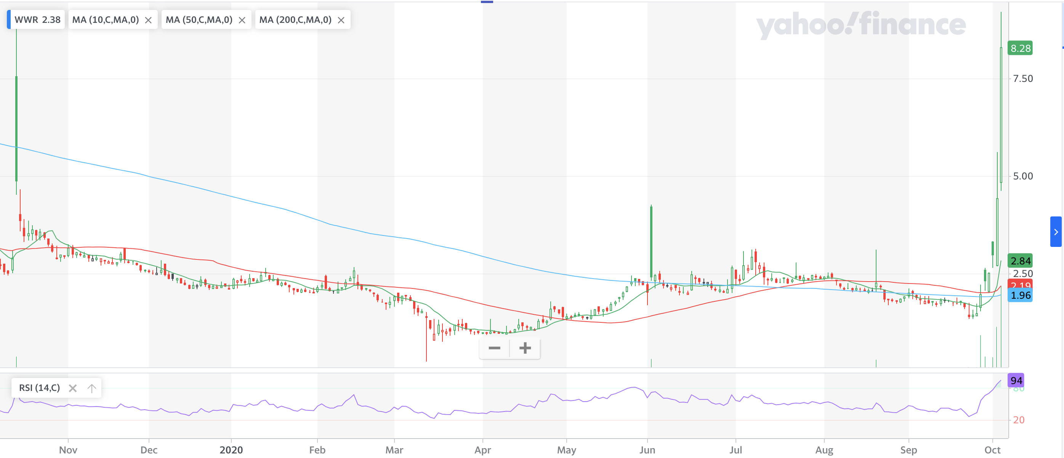1064x458 pixels.
Task: Open RSI (14,C) indicator settings
Action: (40, 388)
